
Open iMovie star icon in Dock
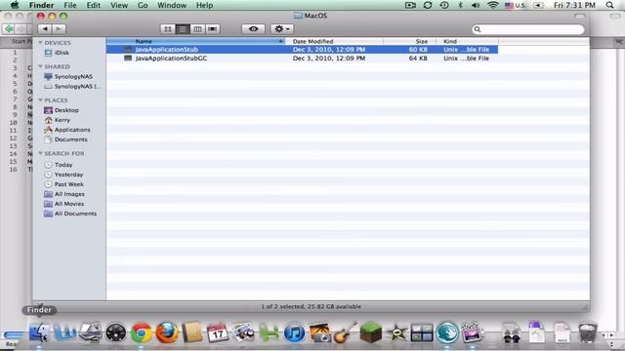pyautogui.click(x=396, y=332)
